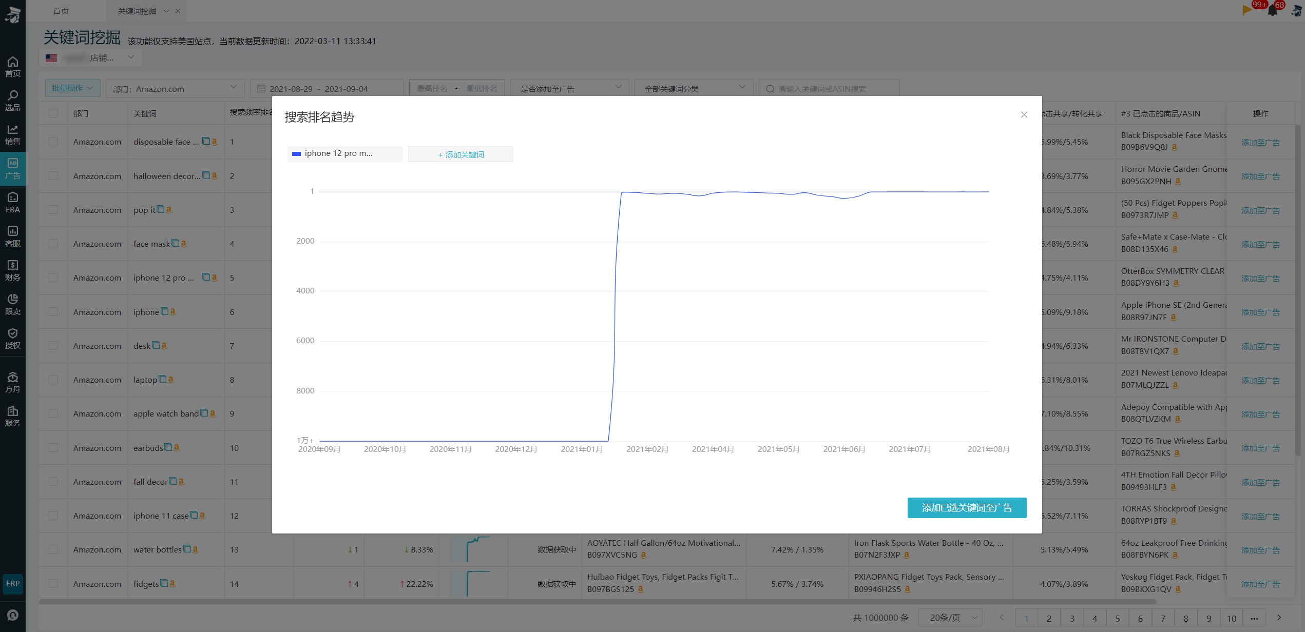This screenshot has height=632, width=1305.
Task: Check the 'water bottles' row checkbox
Action: (53, 549)
